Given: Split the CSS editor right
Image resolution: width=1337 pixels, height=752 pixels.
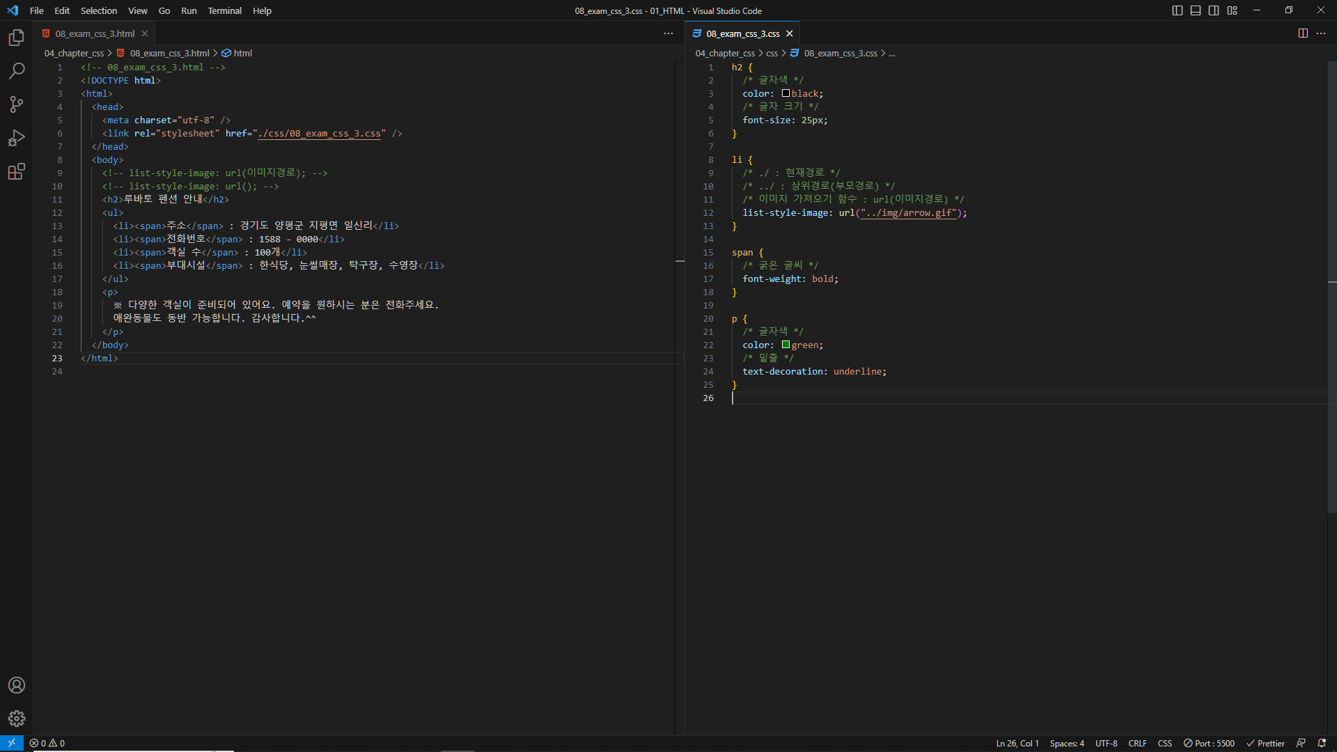Looking at the screenshot, I should pos(1303,33).
